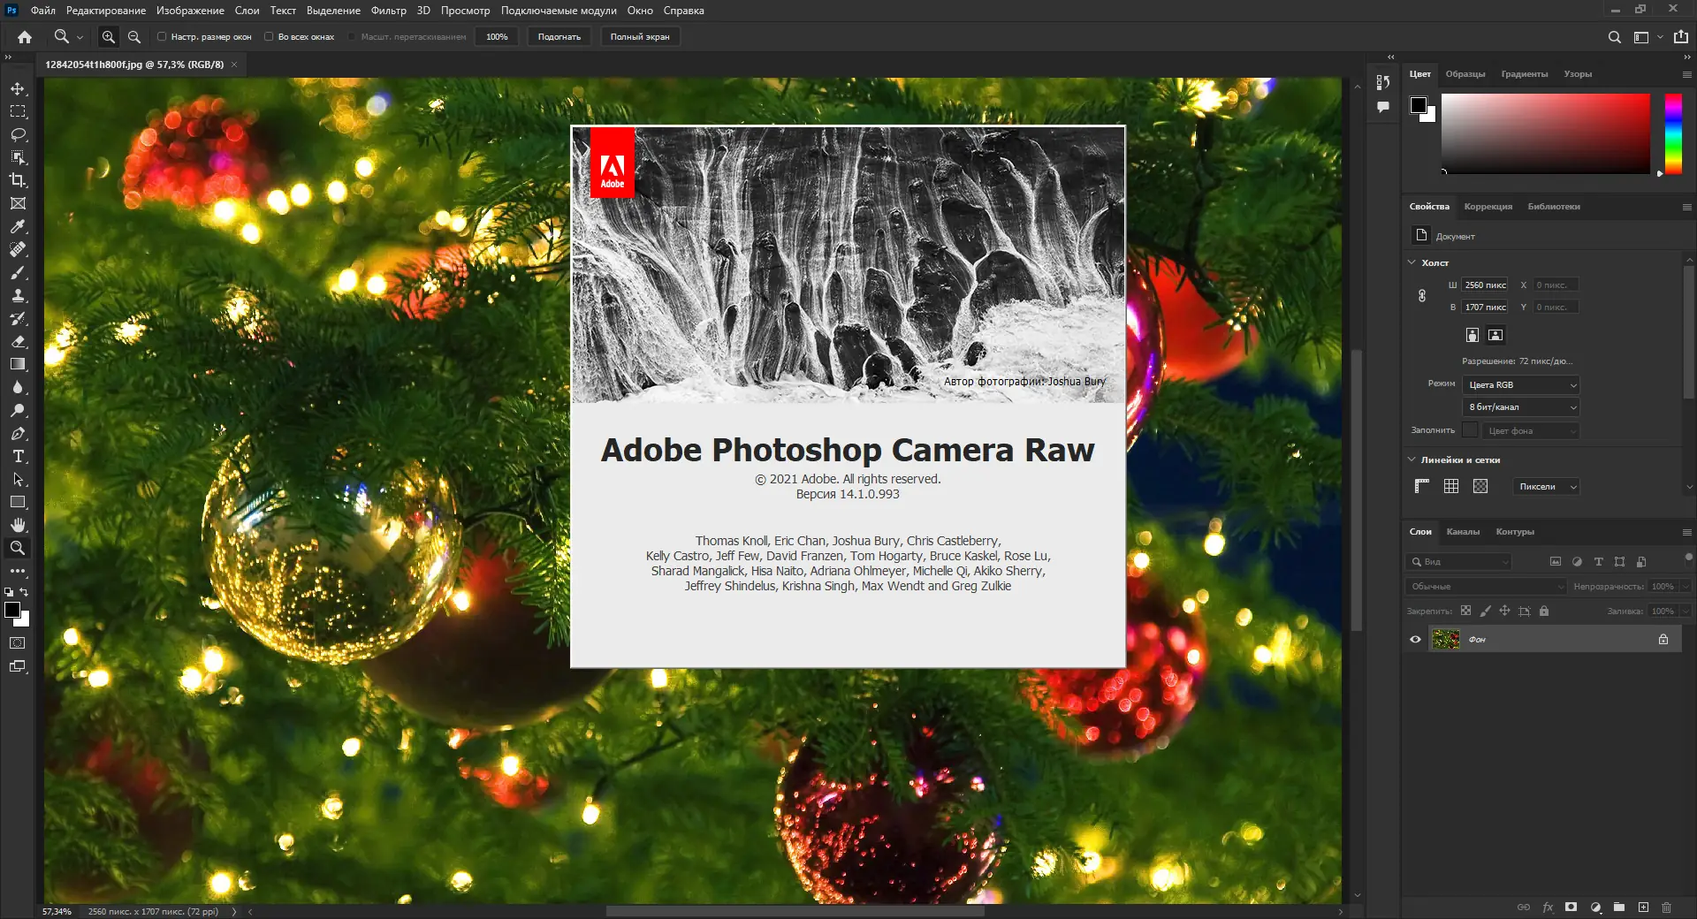The image size is (1697, 919).
Task: Hide the 'Фон' layer visibility eye
Action: pos(1415,640)
